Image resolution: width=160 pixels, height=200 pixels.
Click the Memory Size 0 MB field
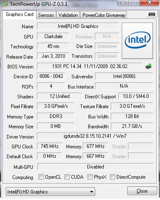(56, 126)
